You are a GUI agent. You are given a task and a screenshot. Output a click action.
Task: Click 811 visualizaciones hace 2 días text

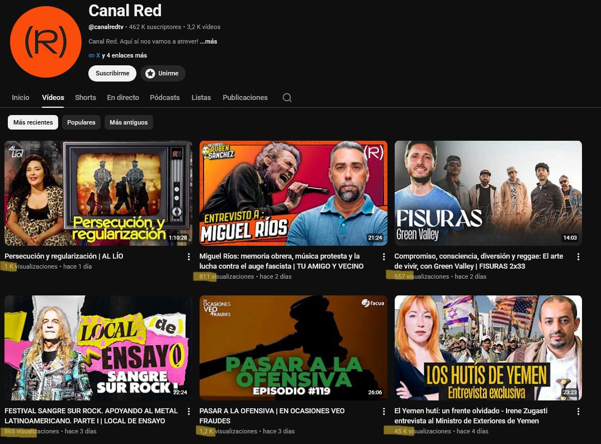[245, 276]
